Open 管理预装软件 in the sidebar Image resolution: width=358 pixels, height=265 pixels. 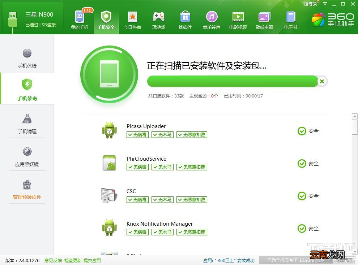27,190
